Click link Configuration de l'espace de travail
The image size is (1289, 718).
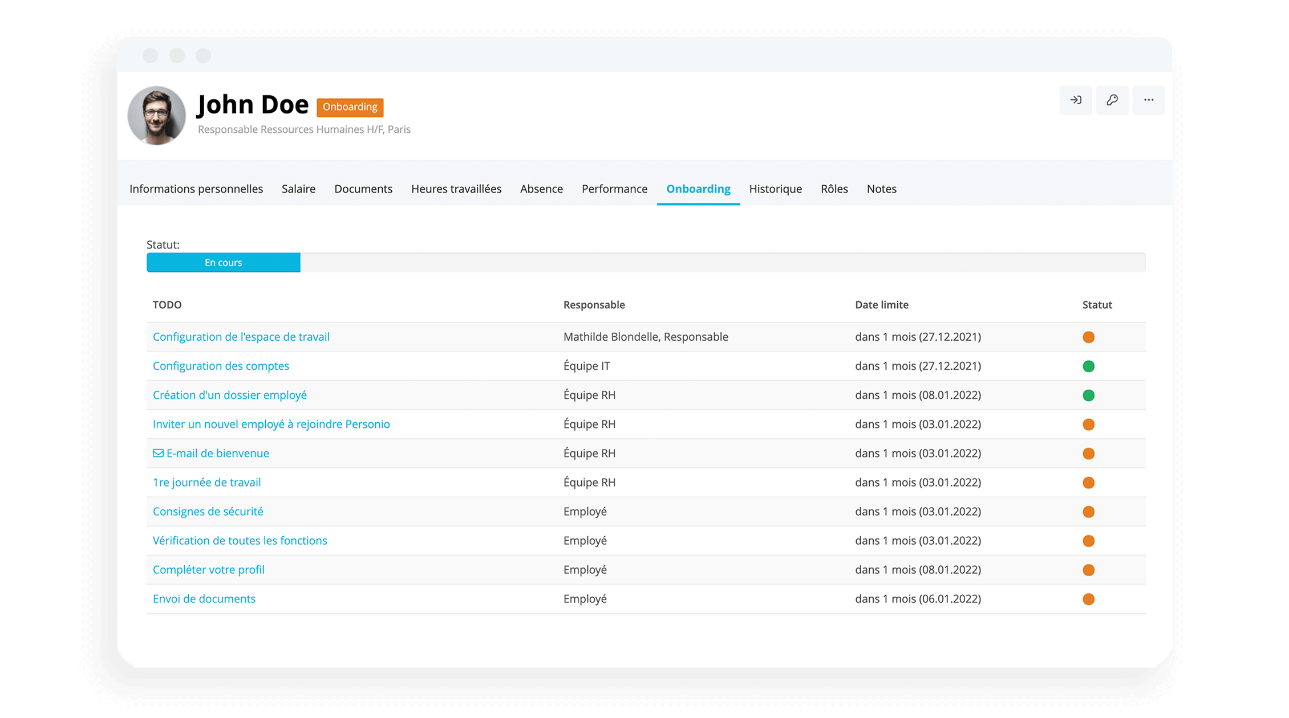[x=242, y=336]
